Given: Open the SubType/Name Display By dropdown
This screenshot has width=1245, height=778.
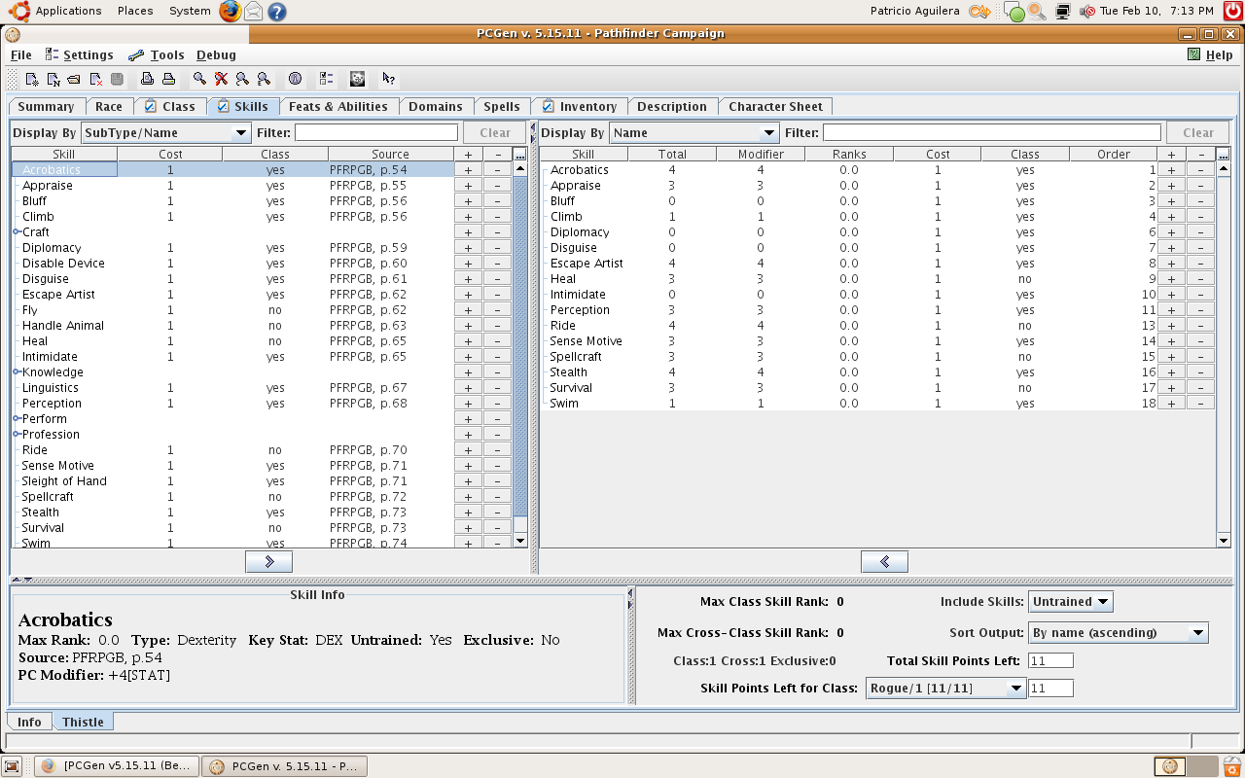Looking at the screenshot, I should tap(166, 133).
